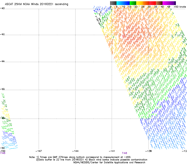Viewport: 187px width, 164px height.
Task: Click the red 30-35 knot legend swatch
Action: [153, 3]
